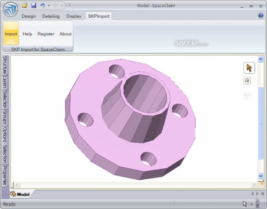Undo the last action

coord(43,5)
